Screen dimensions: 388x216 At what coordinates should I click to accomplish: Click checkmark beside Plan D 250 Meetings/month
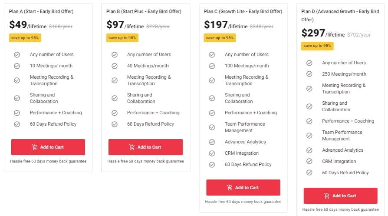coord(309,74)
